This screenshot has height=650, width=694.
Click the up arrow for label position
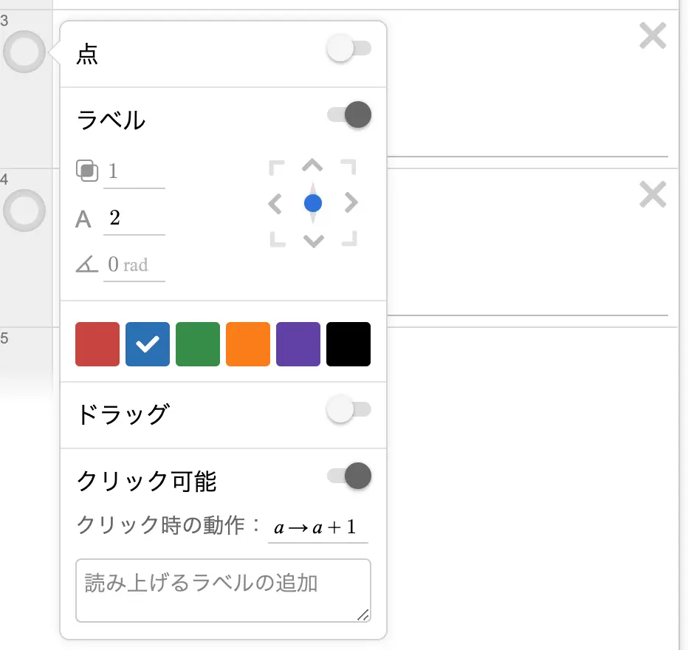click(x=313, y=165)
